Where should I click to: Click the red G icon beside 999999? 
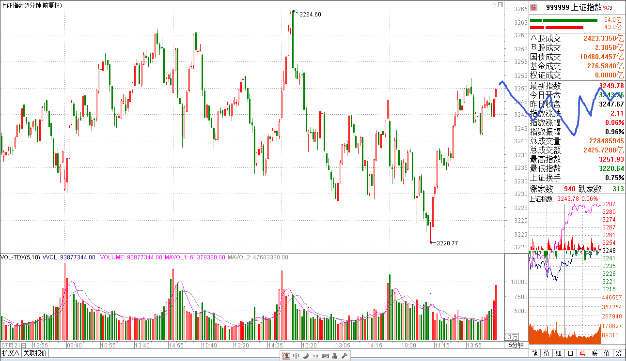[x=534, y=7]
